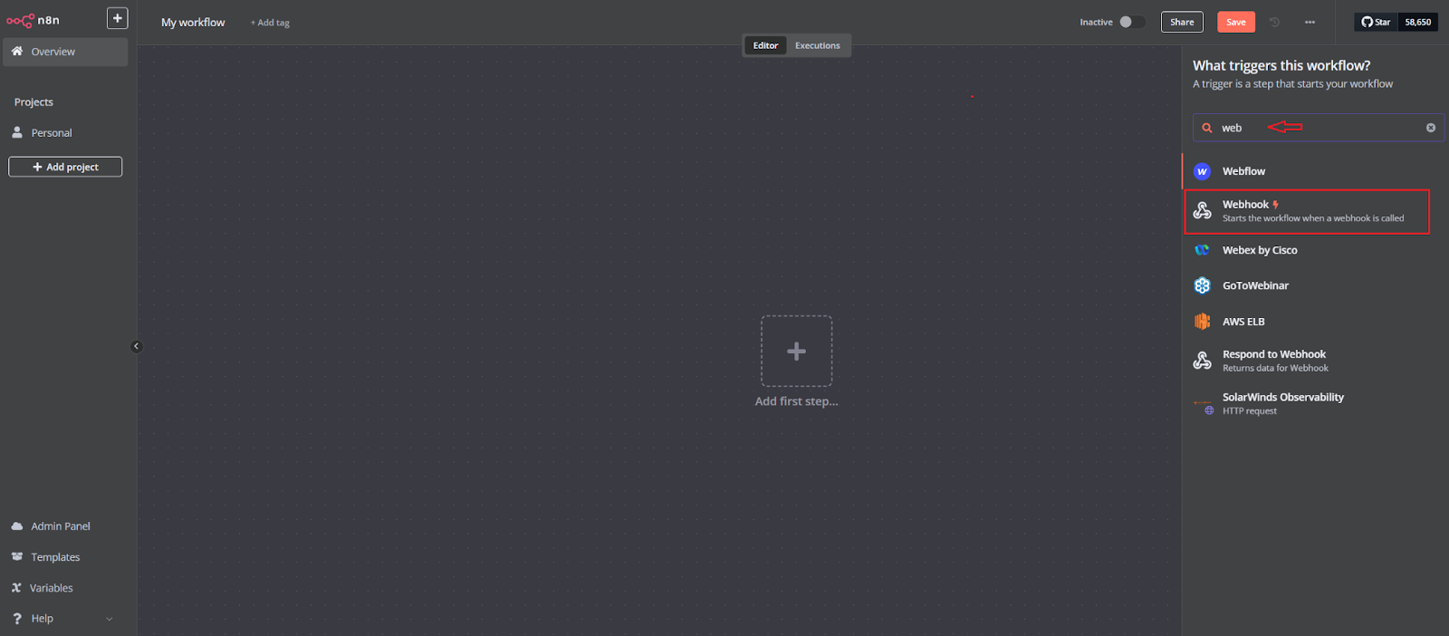Click the Overview home icon

pos(17,52)
